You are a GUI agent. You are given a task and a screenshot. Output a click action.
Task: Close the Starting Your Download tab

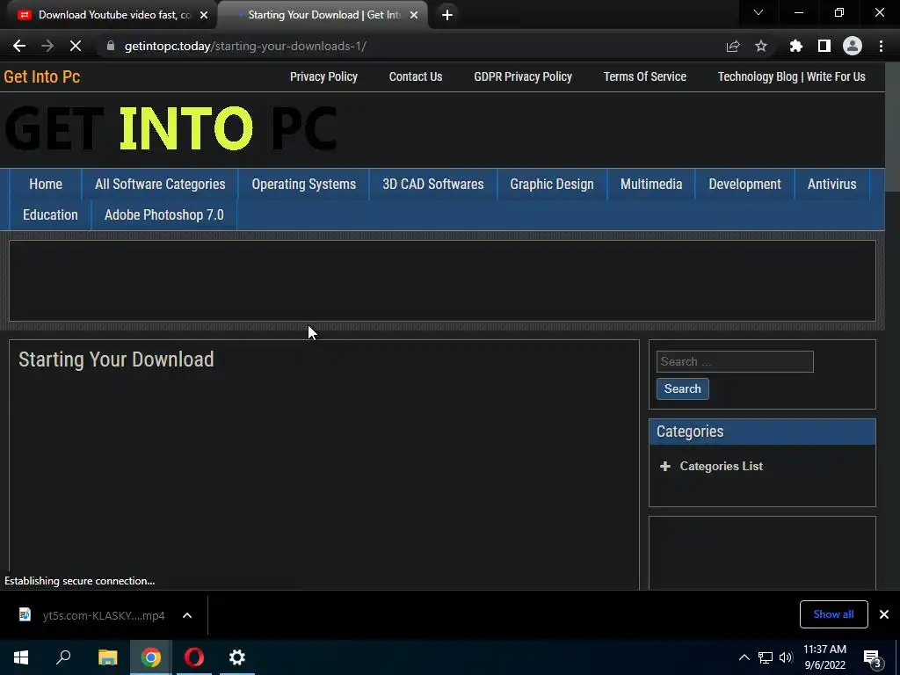pos(414,15)
